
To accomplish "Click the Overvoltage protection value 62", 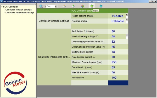I will point(113,42).
